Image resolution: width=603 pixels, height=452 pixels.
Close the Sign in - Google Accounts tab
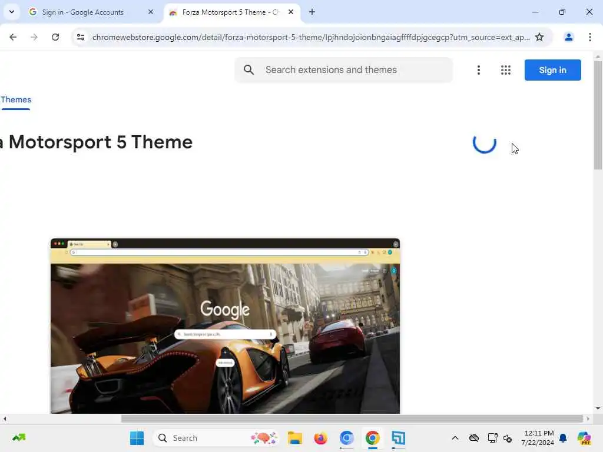[x=151, y=12]
